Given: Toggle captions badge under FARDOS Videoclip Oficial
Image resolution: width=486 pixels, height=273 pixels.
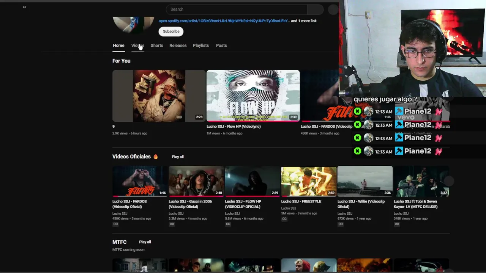Looking at the screenshot, I should [115, 224].
